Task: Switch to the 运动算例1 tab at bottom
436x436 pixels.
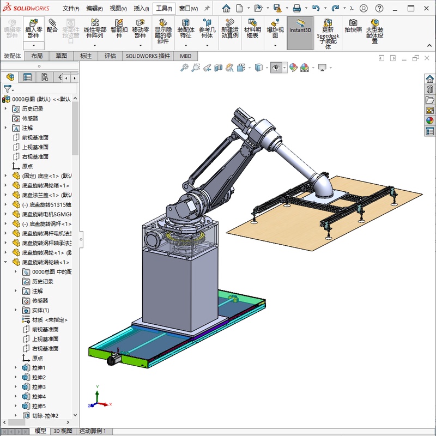Action: (93, 431)
